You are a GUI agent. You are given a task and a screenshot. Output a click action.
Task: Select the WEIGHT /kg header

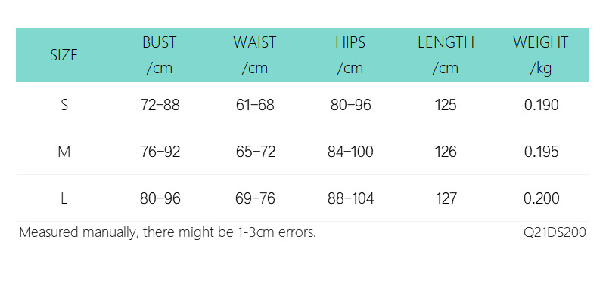pyautogui.click(x=541, y=55)
